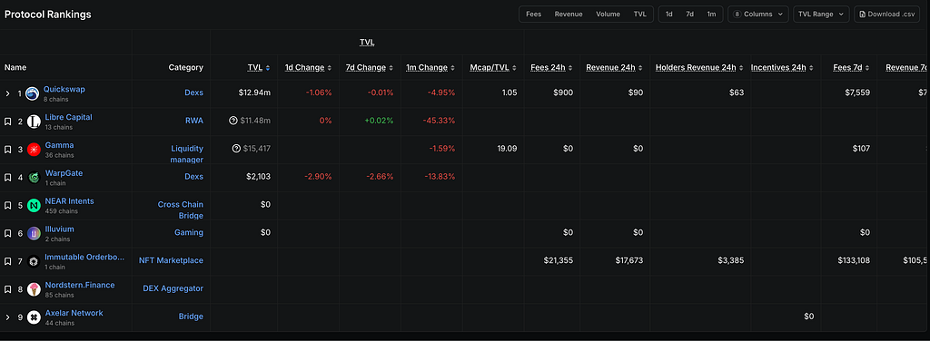This screenshot has width=930, height=341.
Task: Click the Axelar Network logo icon
Action: (x=34, y=317)
